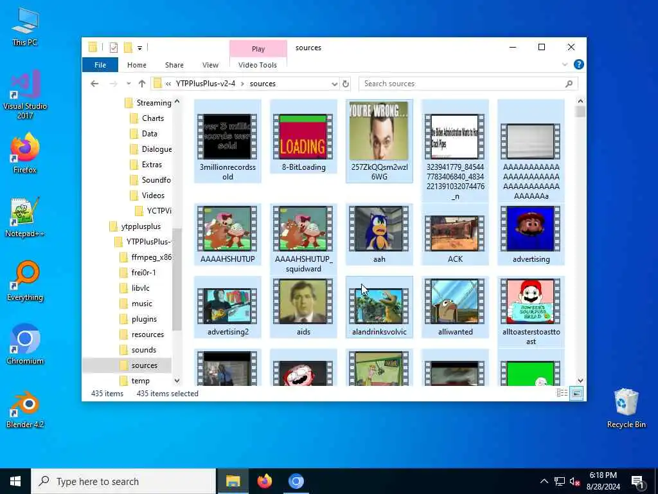The height and width of the screenshot is (494, 658).
Task: Open the Recycle Bin
Action: click(x=626, y=408)
